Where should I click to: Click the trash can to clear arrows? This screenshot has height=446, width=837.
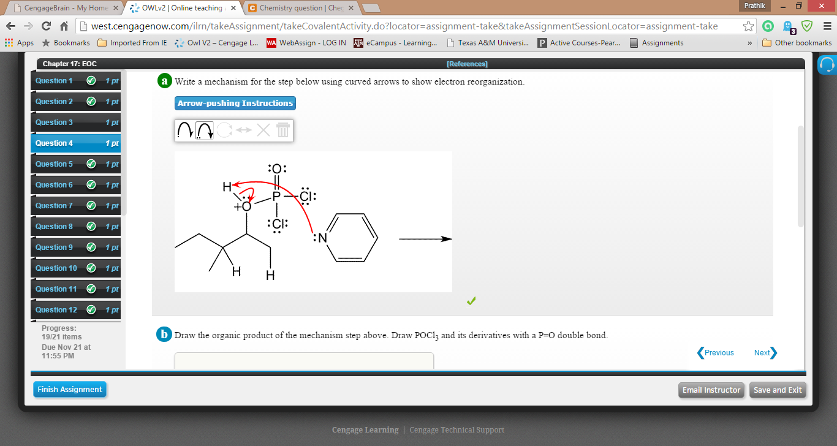click(282, 130)
